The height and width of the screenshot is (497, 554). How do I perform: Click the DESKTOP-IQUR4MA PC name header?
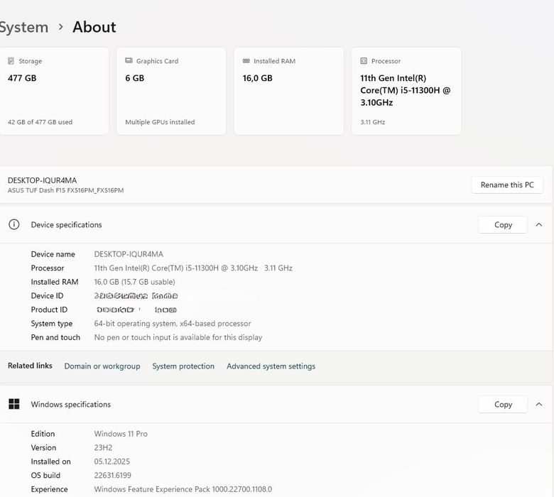[42, 180]
